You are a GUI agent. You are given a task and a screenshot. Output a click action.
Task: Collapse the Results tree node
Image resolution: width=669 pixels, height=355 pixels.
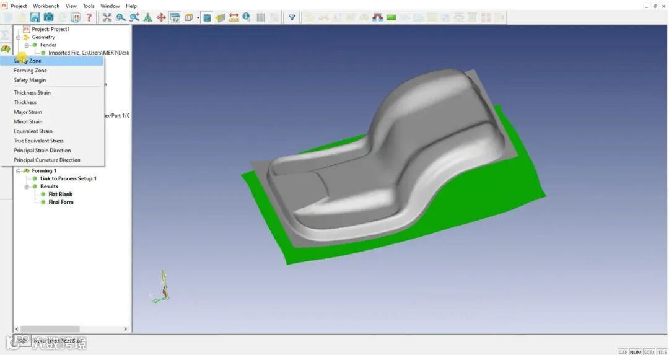pyautogui.click(x=27, y=186)
